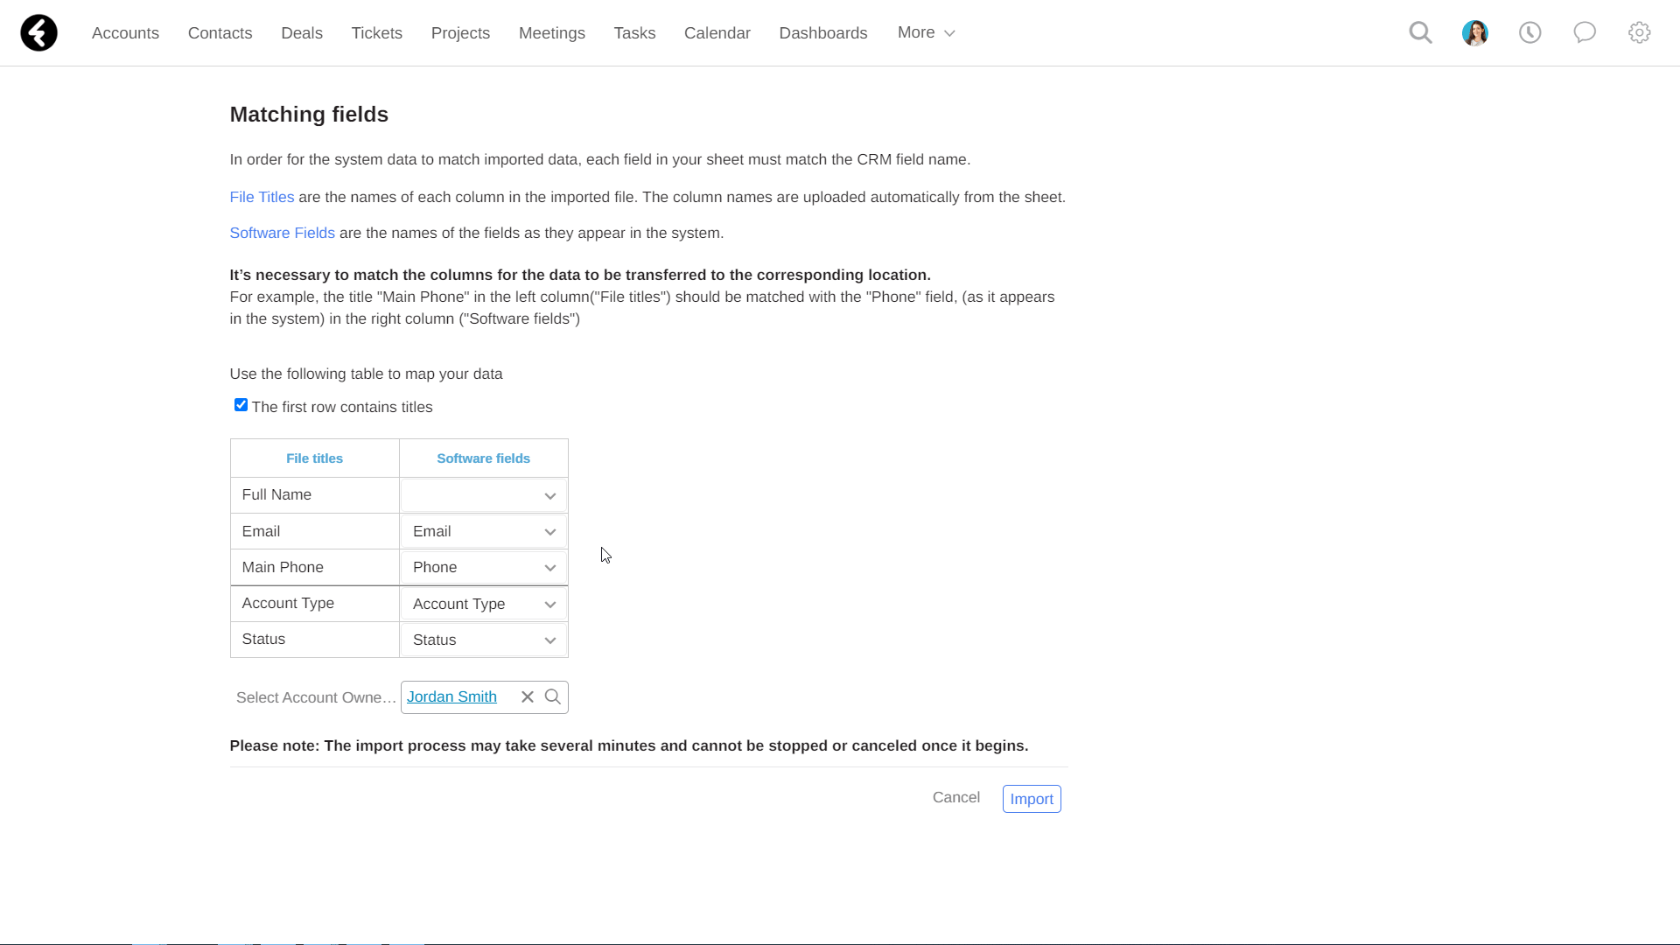Expand the More navigation menu
The height and width of the screenshot is (945, 1680).
(926, 33)
